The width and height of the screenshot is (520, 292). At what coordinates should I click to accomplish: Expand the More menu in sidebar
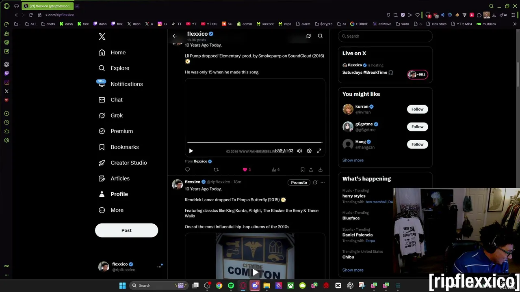(111, 210)
